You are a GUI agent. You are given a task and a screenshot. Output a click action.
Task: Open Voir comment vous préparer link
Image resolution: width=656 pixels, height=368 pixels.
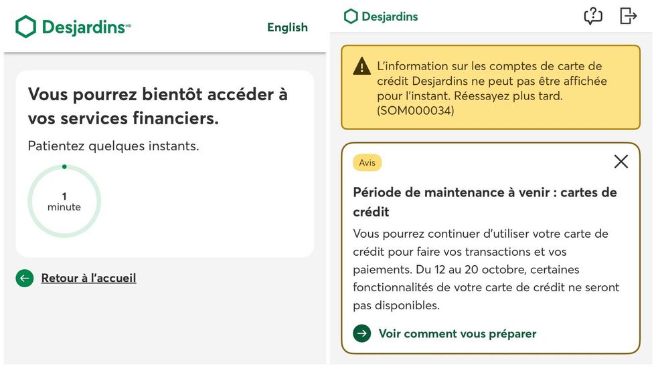point(457,334)
